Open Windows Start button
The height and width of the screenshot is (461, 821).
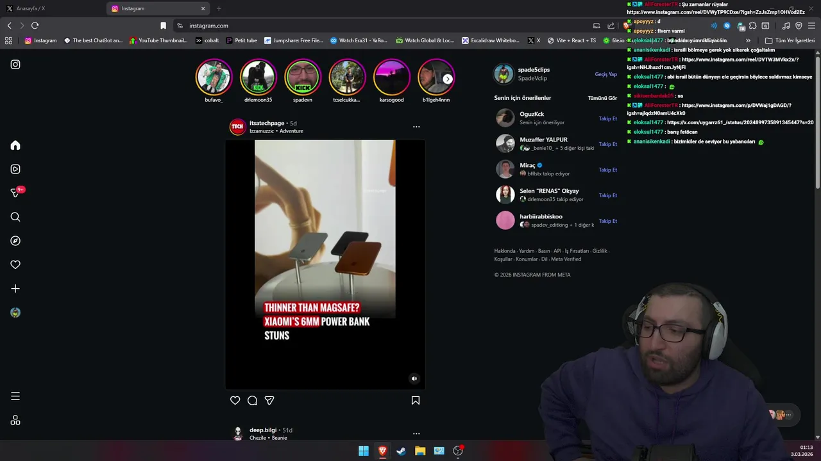[364, 451]
